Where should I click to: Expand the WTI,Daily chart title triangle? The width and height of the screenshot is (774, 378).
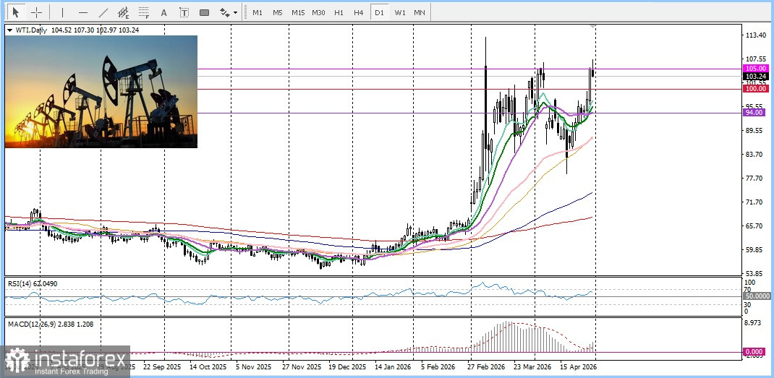point(9,30)
